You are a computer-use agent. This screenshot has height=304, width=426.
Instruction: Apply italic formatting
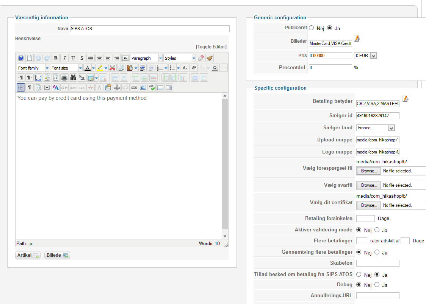point(64,58)
